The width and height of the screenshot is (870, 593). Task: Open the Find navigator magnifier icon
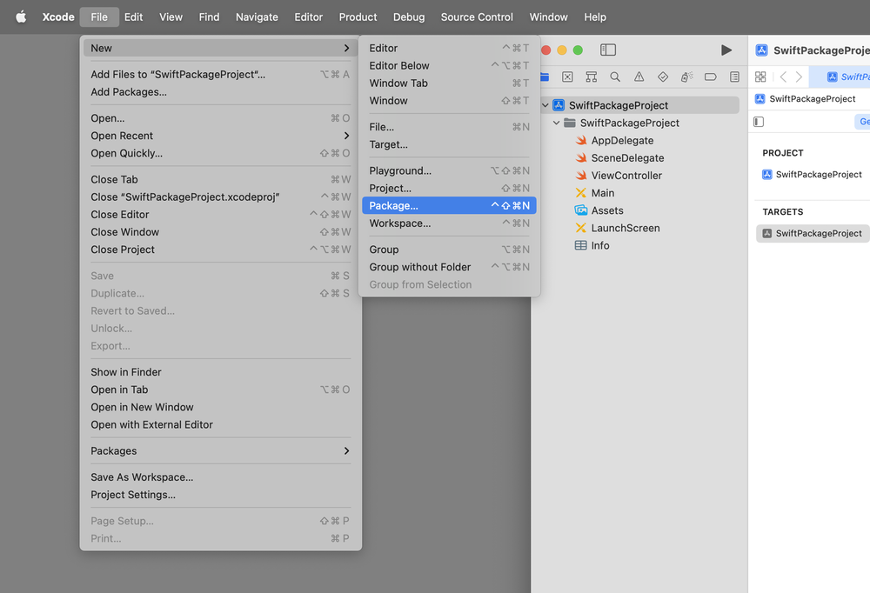click(x=615, y=77)
